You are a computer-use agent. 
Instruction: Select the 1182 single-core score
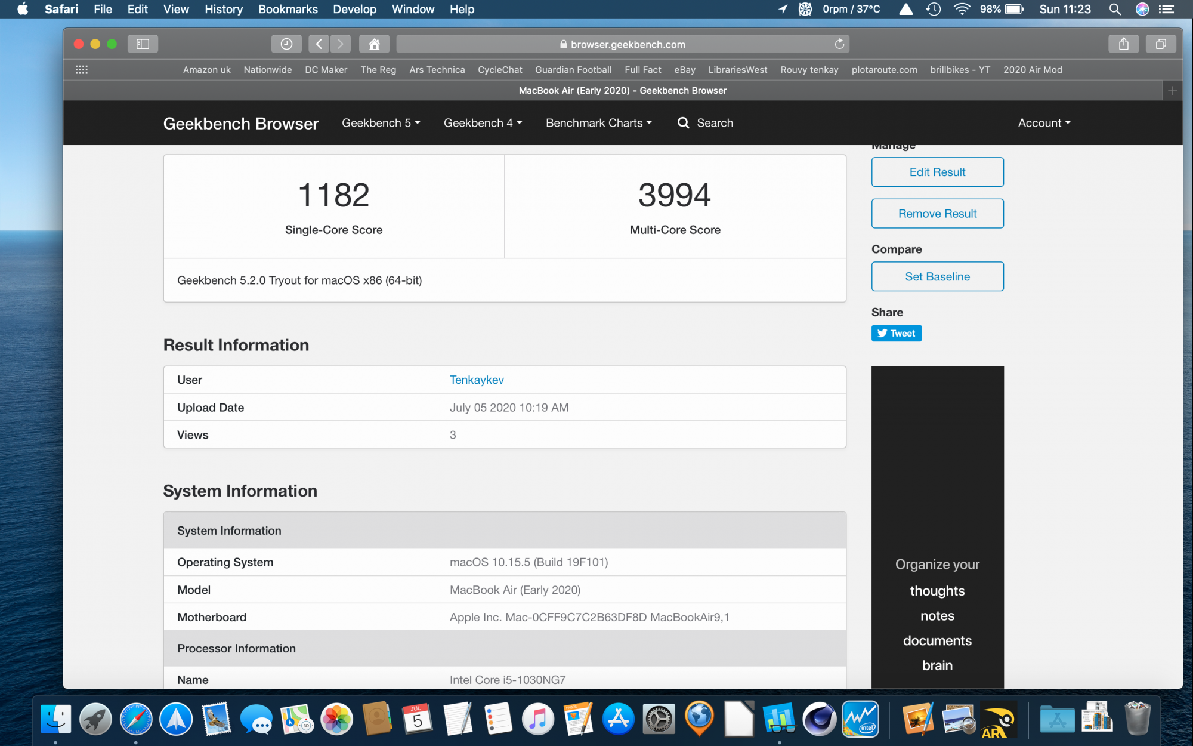pos(334,195)
